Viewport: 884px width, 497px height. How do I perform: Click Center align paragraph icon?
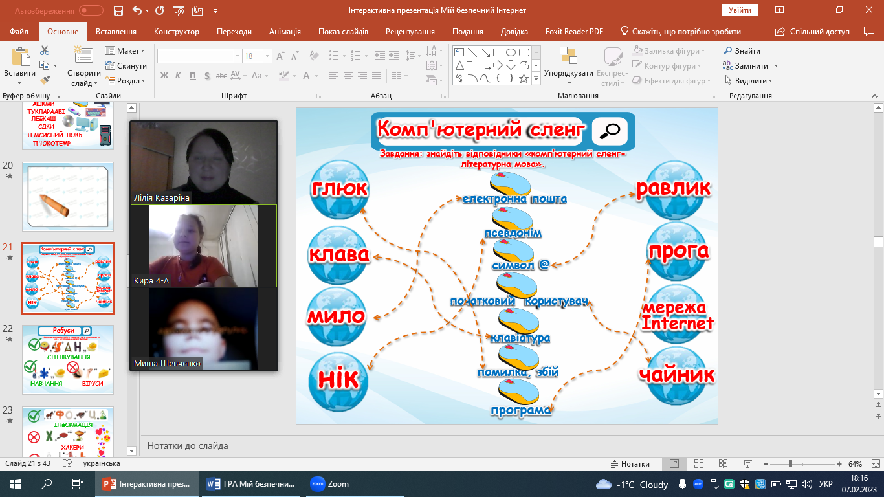(x=348, y=76)
